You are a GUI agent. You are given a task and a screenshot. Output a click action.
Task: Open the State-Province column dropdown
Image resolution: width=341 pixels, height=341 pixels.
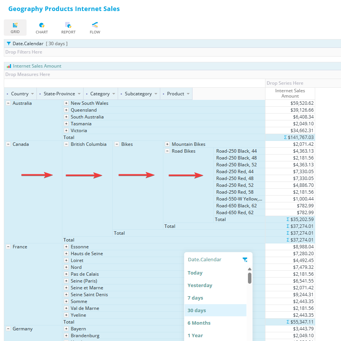tap(79, 94)
